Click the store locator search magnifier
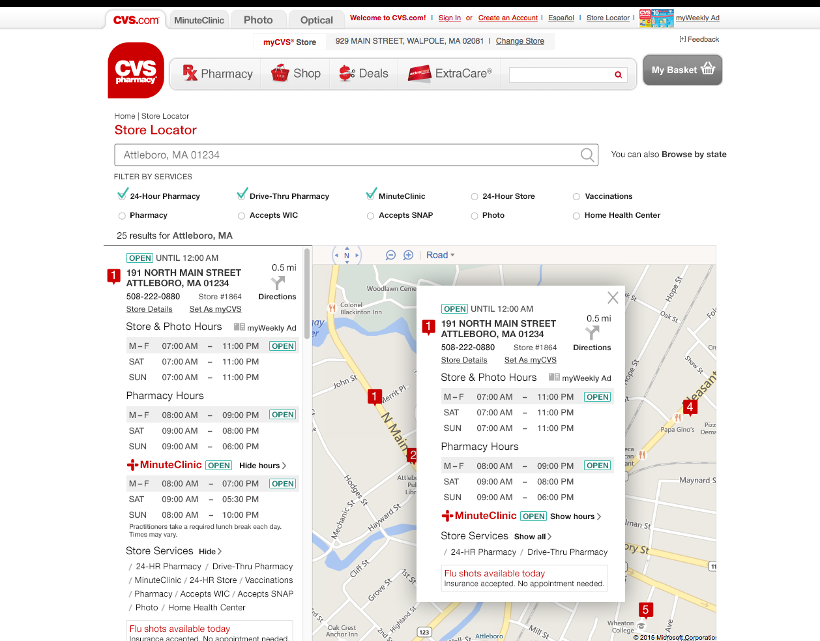The width and height of the screenshot is (820, 641). click(587, 155)
